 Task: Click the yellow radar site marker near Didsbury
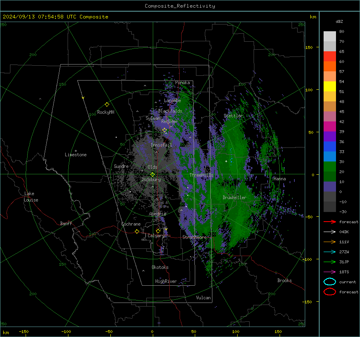click(152, 175)
